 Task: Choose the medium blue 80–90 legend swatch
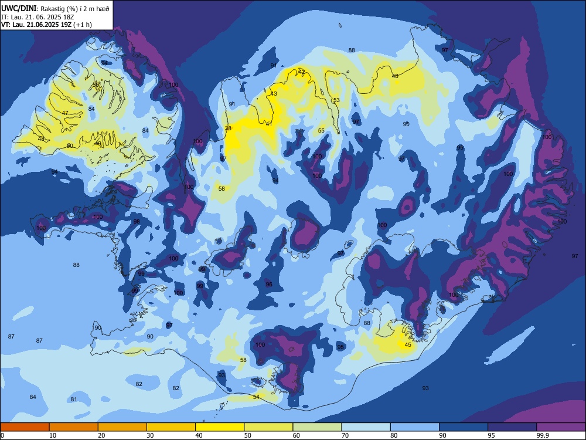coord(415,427)
